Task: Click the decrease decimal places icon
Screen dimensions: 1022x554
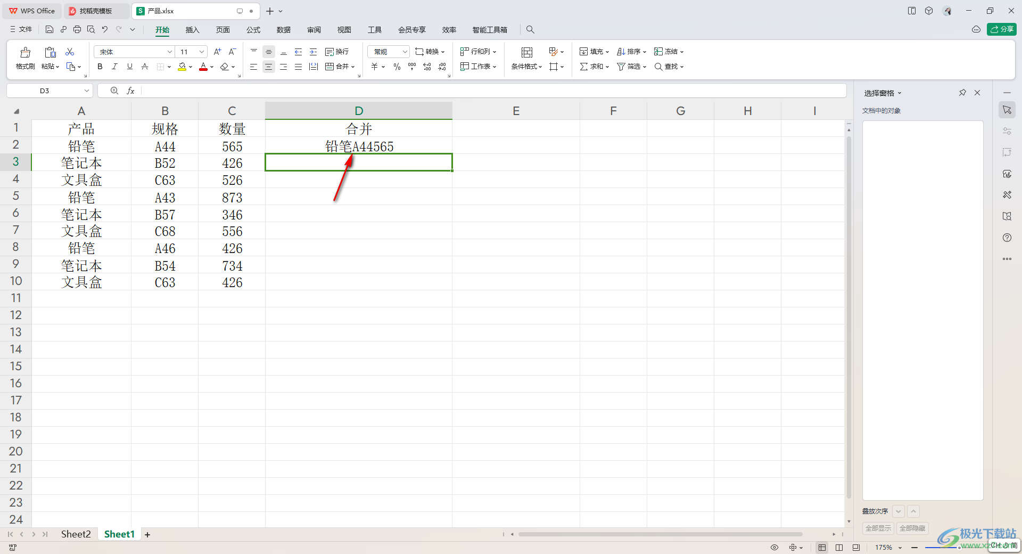Action: (442, 67)
